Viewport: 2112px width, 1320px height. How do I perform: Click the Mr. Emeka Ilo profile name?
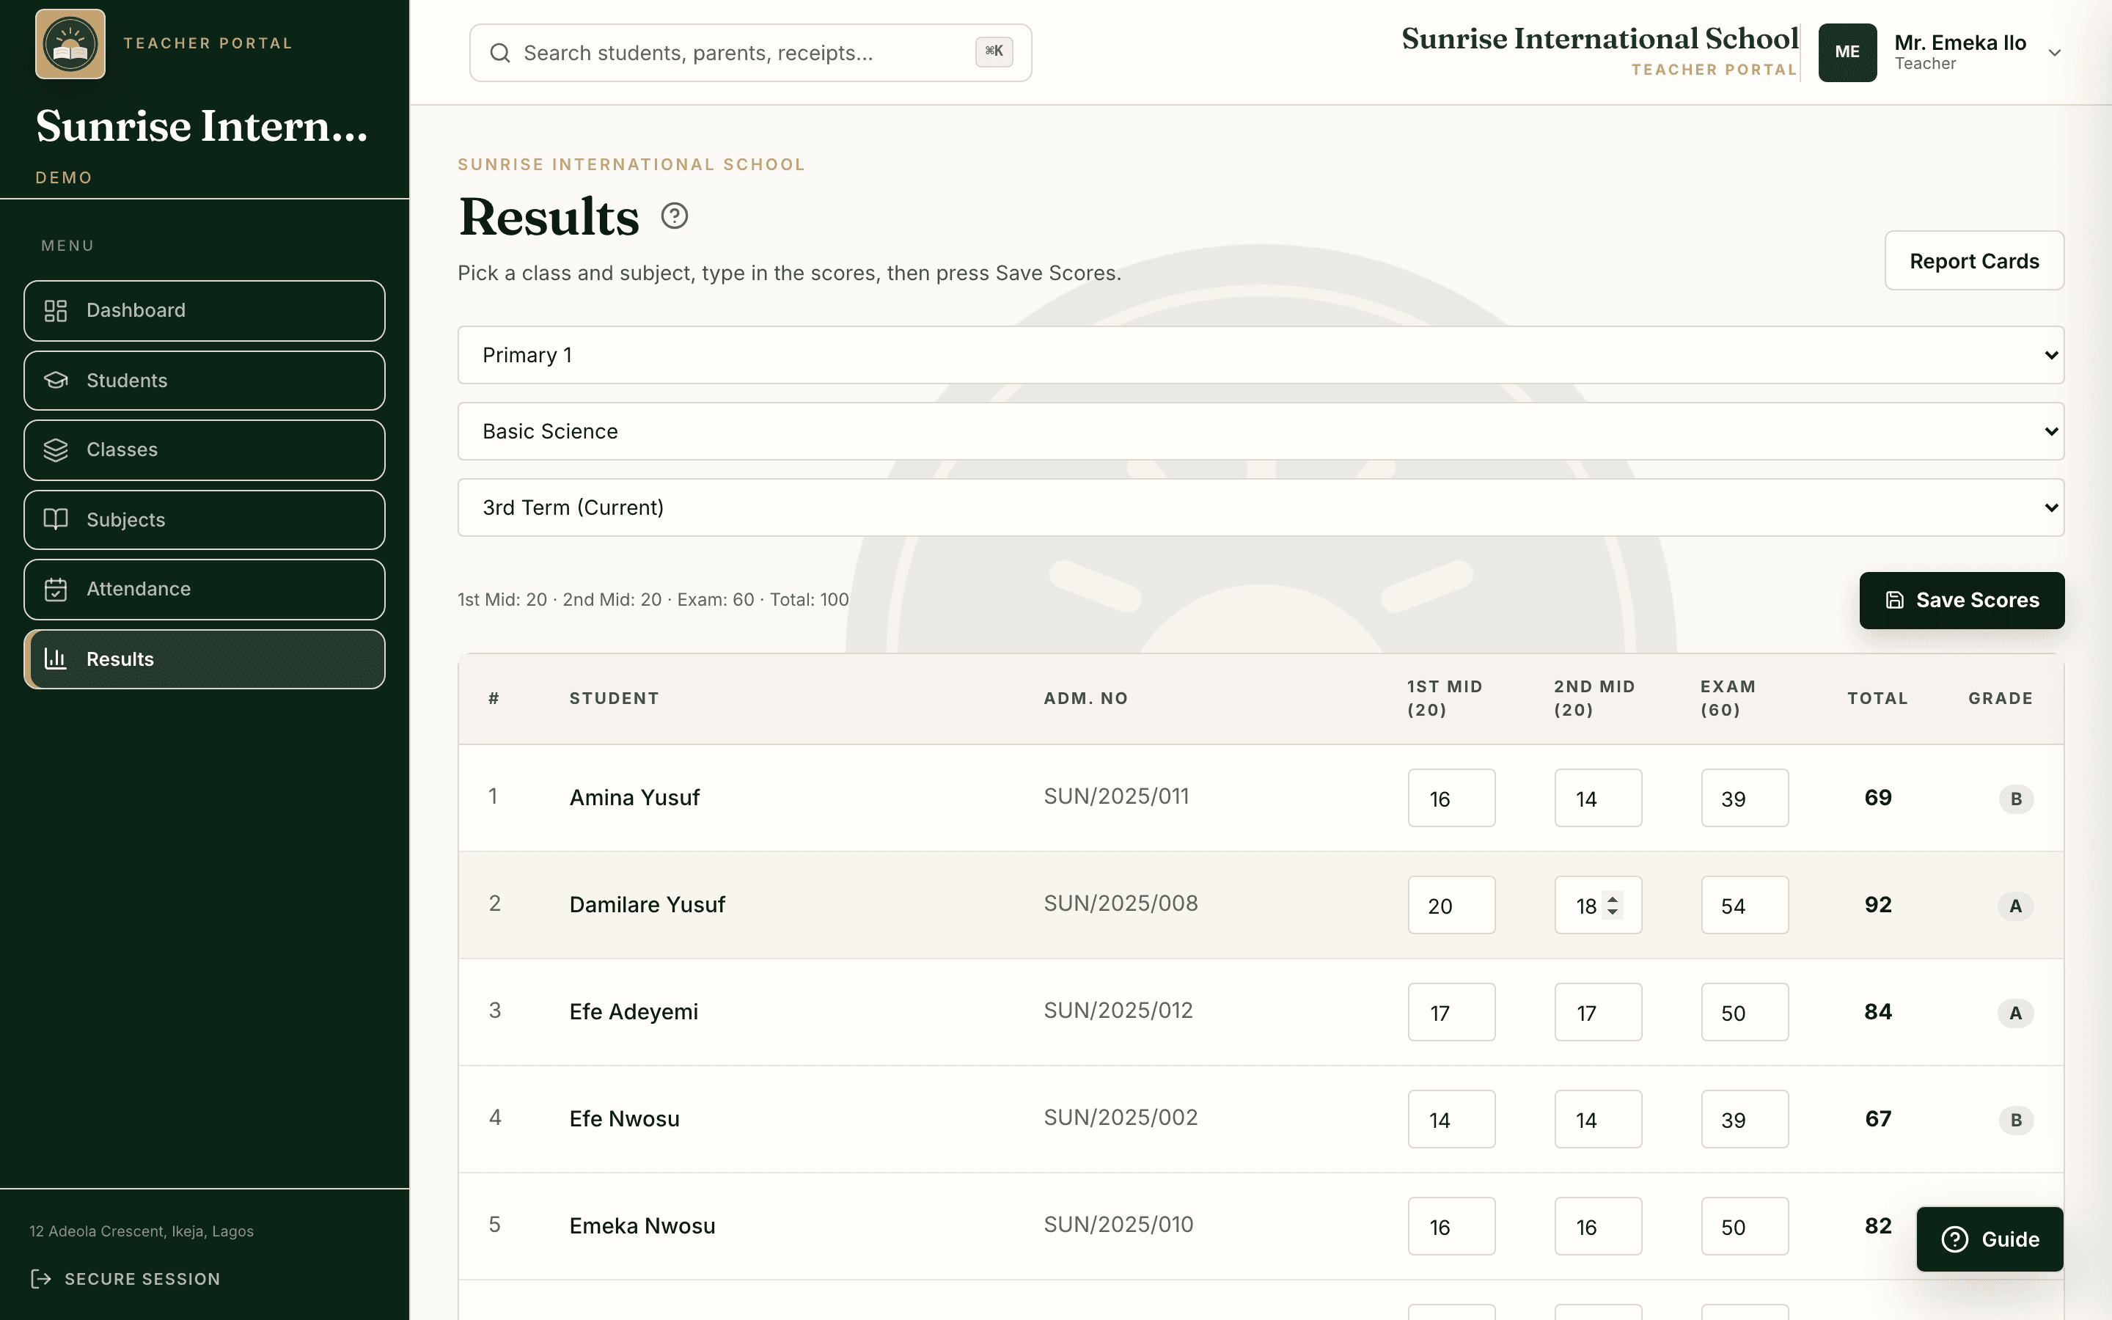1960,43
